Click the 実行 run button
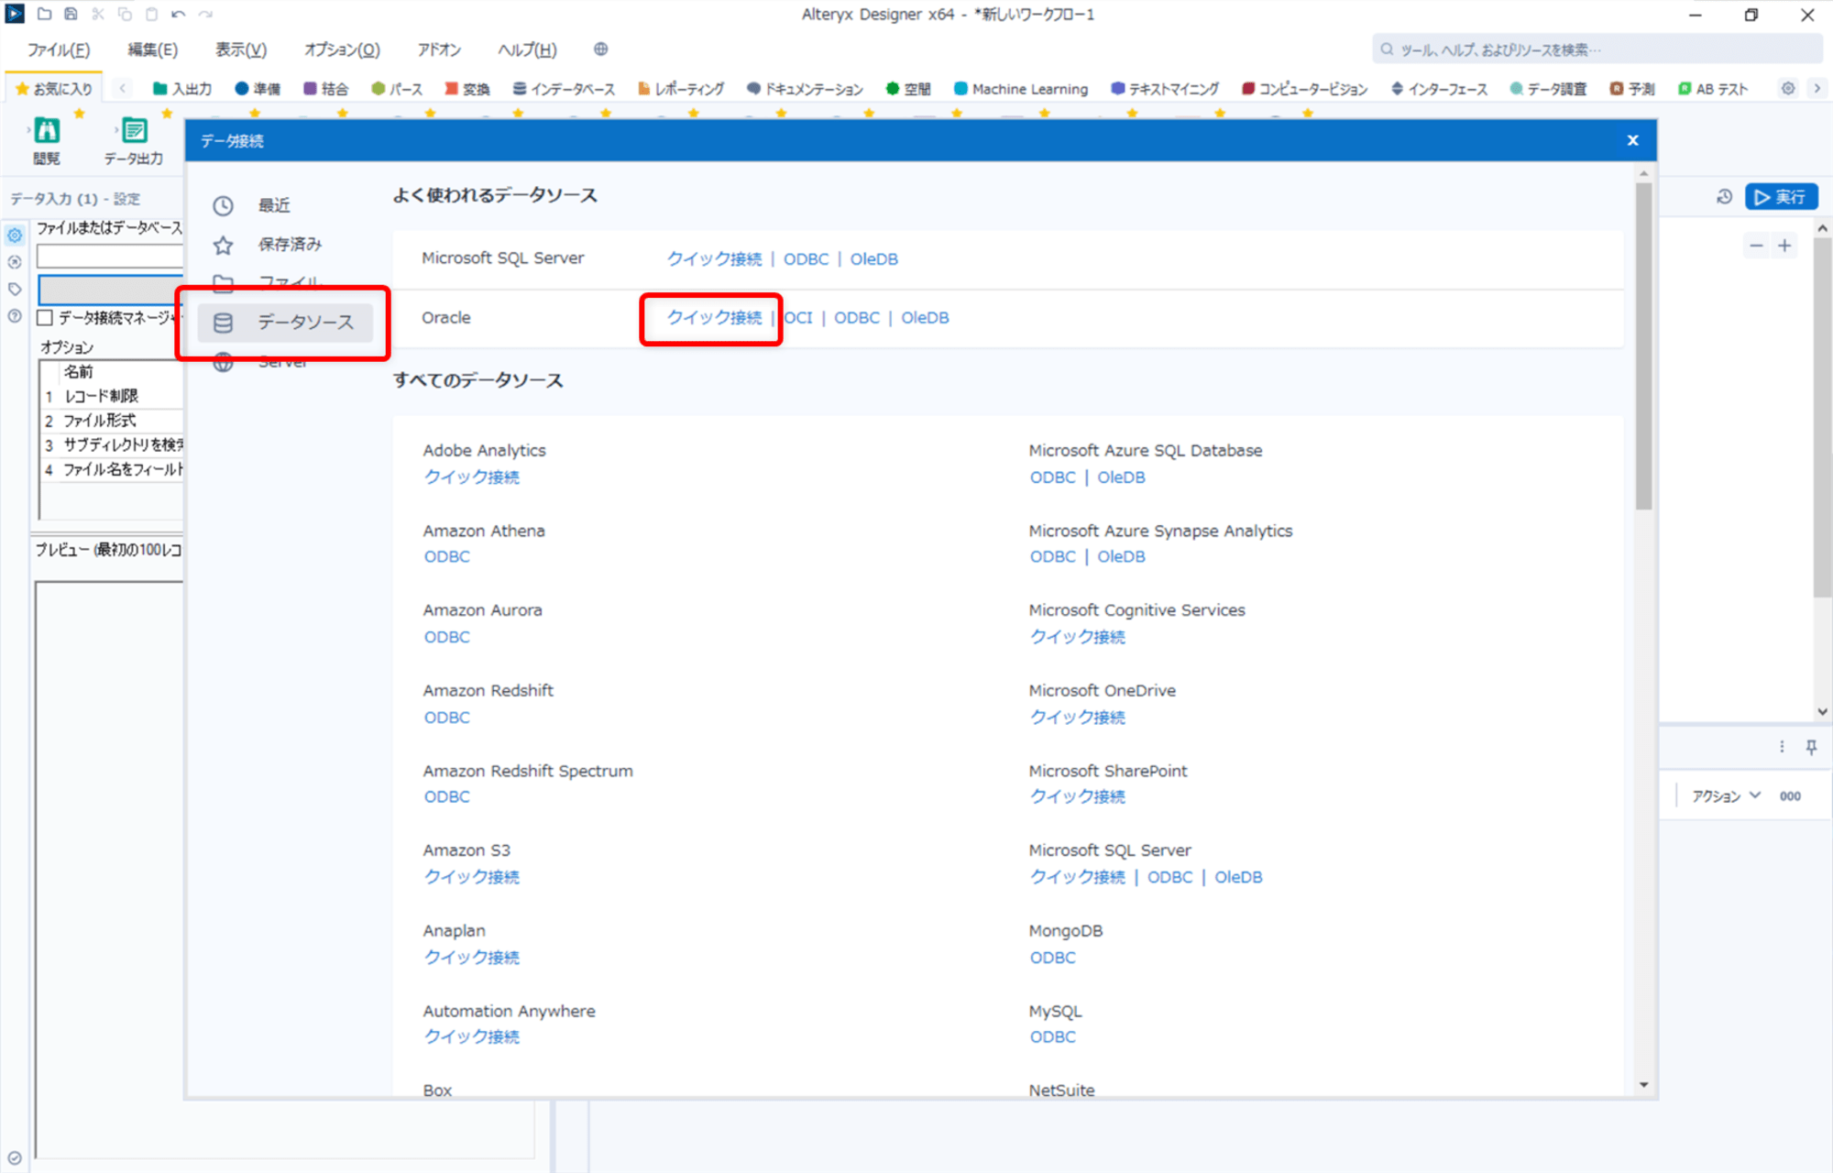Screen dimensions: 1833x1173 [1781, 197]
